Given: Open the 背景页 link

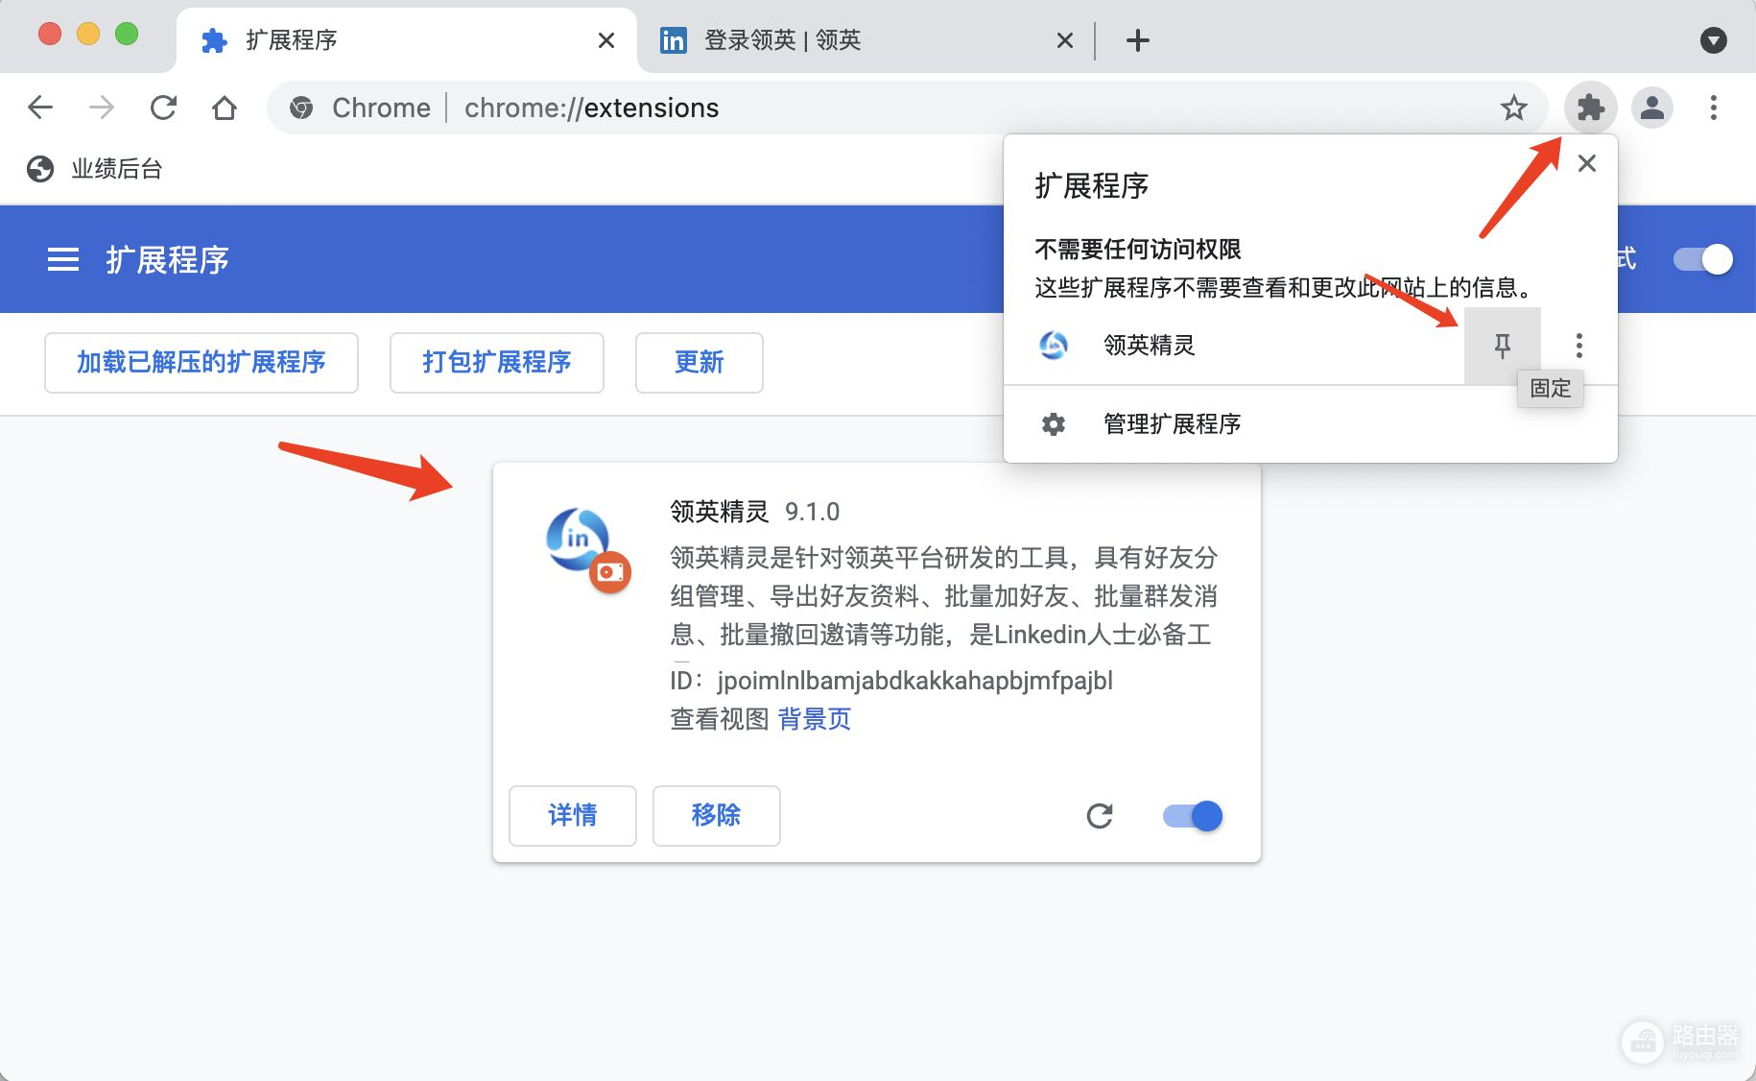Looking at the screenshot, I should (814, 719).
